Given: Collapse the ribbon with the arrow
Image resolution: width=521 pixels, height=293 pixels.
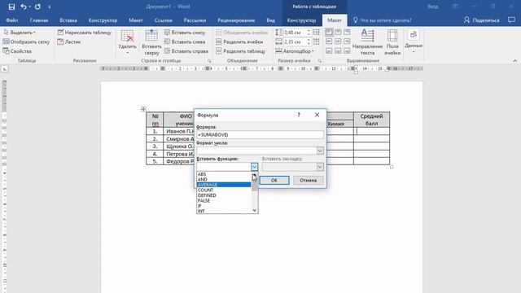Looking at the screenshot, I should click(x=515, y=61).
